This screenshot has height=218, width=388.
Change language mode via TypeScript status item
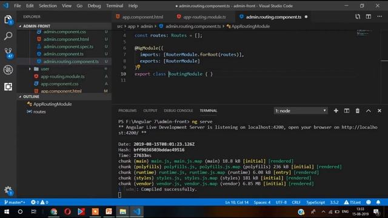pyautogui.click(x=315, y=202)
